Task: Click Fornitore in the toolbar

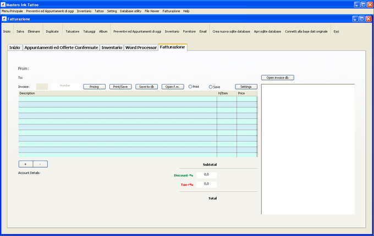Action: [x=189, y=31]
